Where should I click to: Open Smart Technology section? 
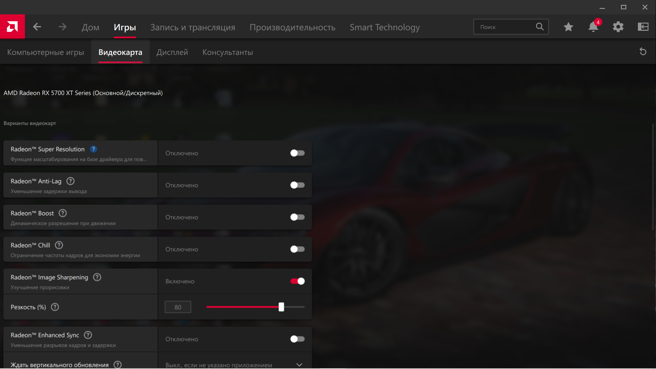click(384, 27)
